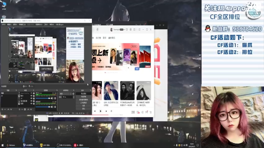Open the OBS 视图(V) menu
The width and height of the screenshot is (264, 148).
click(x=15, y=24)
